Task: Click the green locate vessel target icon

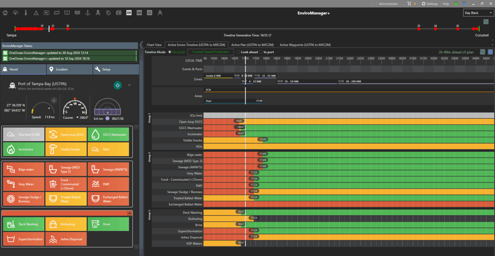Action: coord(118,85)
